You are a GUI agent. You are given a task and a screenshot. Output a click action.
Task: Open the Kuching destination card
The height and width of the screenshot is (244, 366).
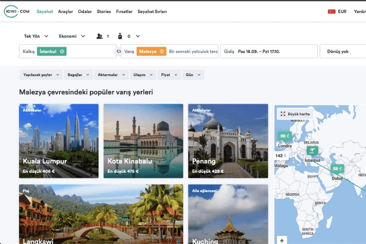(x=228, y=214)
